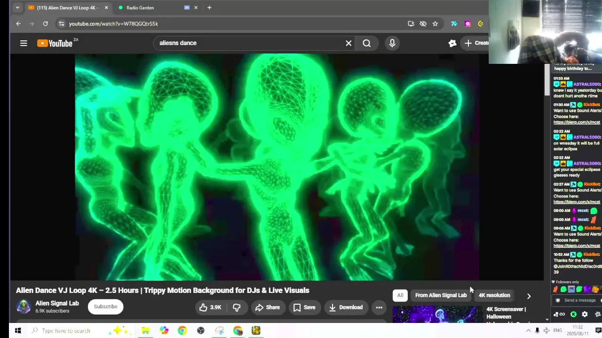
Task: Open More actions three-dot menu
Action: click(379, 307)
